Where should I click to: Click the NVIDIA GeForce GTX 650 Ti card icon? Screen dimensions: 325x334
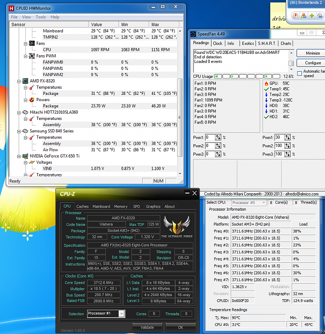25,156
